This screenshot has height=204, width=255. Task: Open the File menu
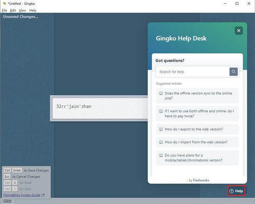click(4, 10)
